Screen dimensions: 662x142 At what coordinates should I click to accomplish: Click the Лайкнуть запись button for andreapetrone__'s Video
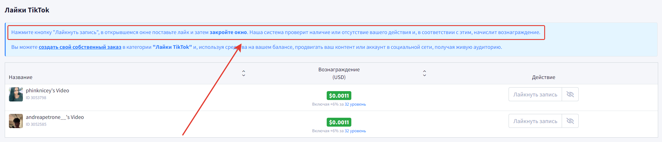(535, 121)
